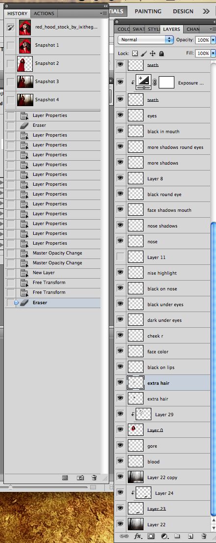Screen dimensions: 216x543
Task: Create new snapshot in History panel
Action: click(80, 478)
